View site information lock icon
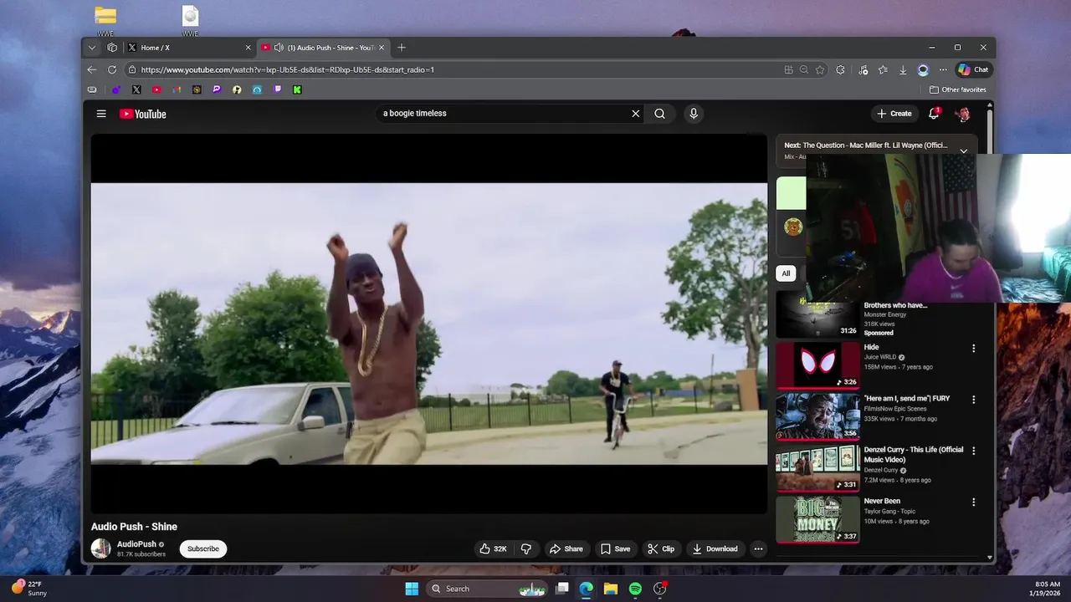This screenshot has width=1071, height=602. pos(132,70)
